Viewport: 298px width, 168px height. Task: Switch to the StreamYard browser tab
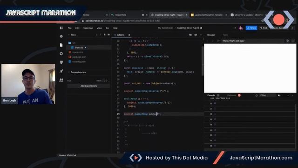point(129,15)
